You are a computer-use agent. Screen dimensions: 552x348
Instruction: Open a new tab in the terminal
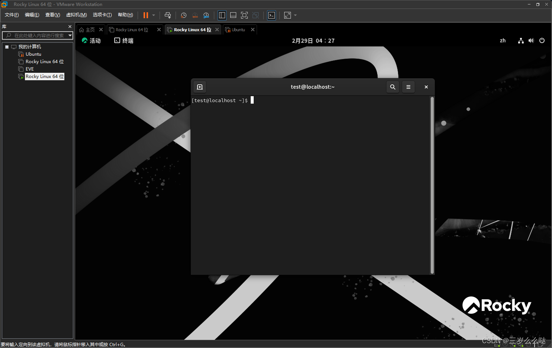coord(200,87)
